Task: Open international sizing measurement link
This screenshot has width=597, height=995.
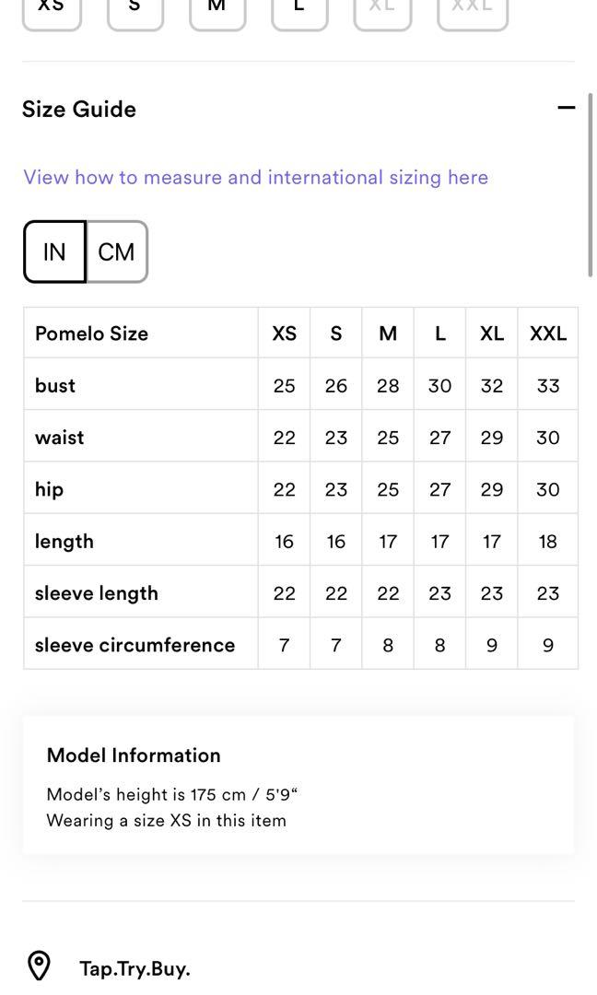Action: tap(255, 177)
